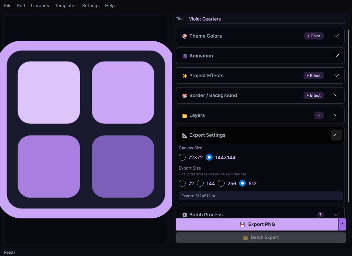Open the Templates menu
The image size is (352, 256).
[x=65, y=5]
